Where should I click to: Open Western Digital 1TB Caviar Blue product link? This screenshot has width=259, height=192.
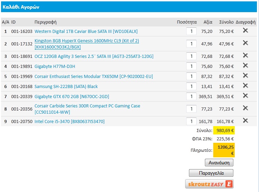[x=86, y=32]
